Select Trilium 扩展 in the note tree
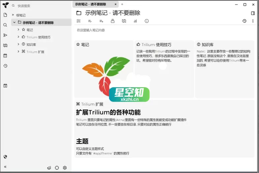Screen dimensions: 259x173 pos(35,52)
